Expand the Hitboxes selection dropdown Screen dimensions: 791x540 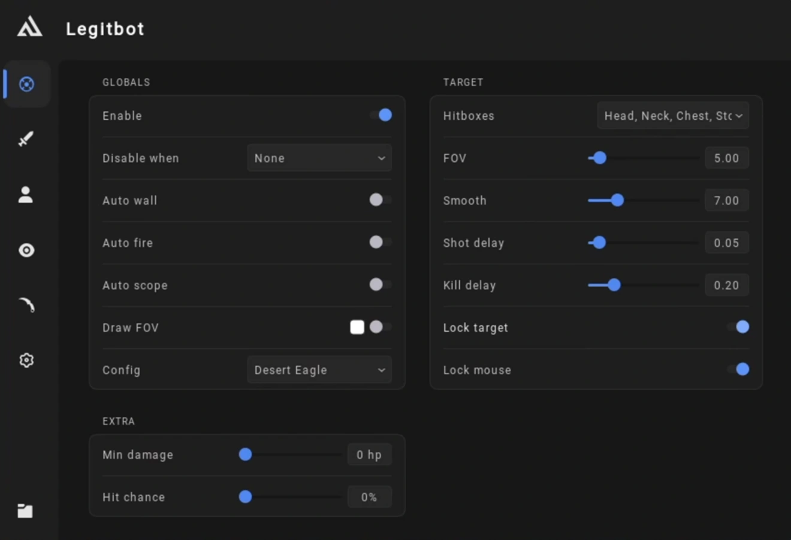(673, 116)
